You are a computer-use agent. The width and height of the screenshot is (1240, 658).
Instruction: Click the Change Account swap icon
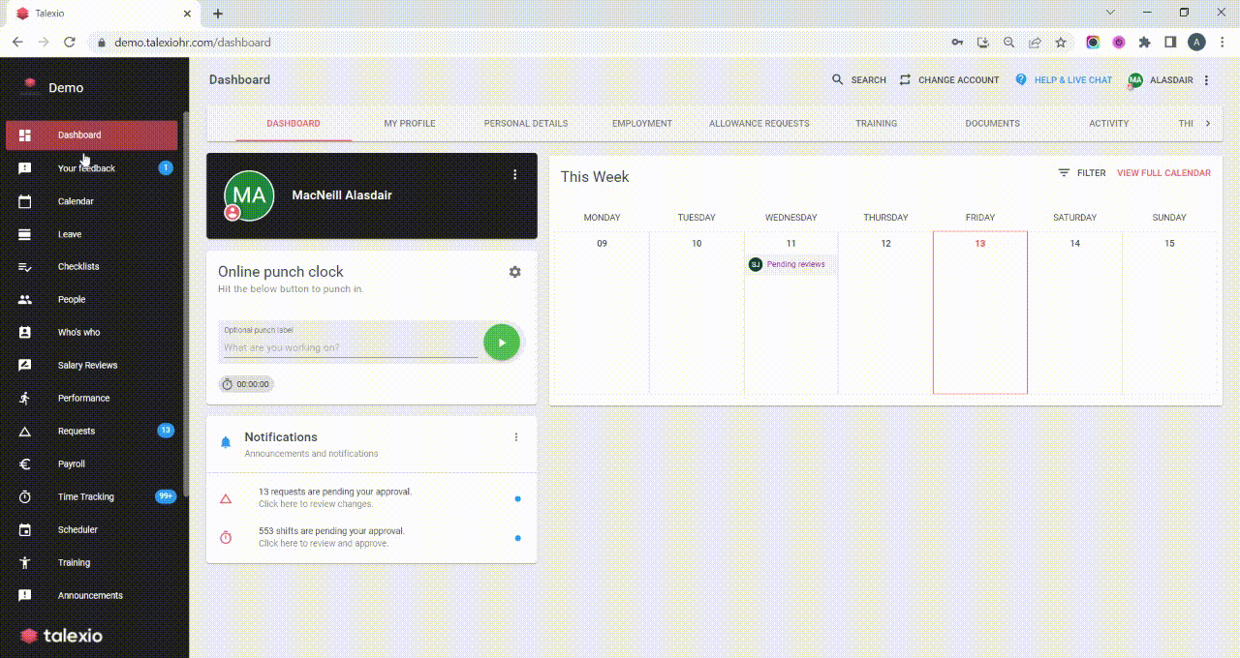pyautogui.click(x=905, y=80)
